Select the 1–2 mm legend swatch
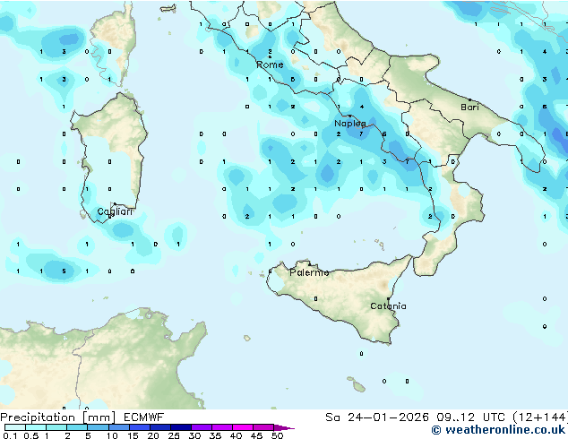Screen dimensions: 568x439 (x=56, y=427)
